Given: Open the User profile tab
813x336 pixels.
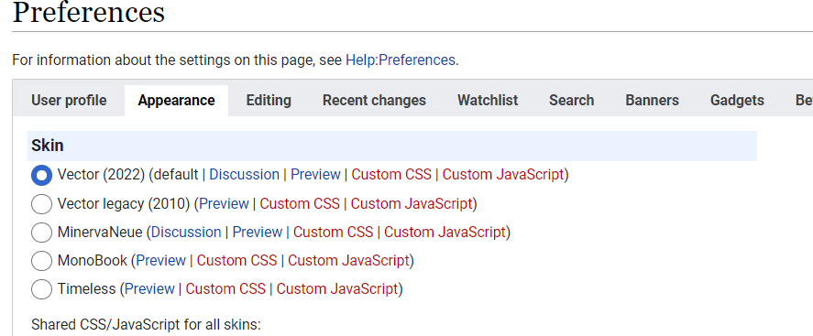Looking at the screenshot, I should click(x=69, y=100).
